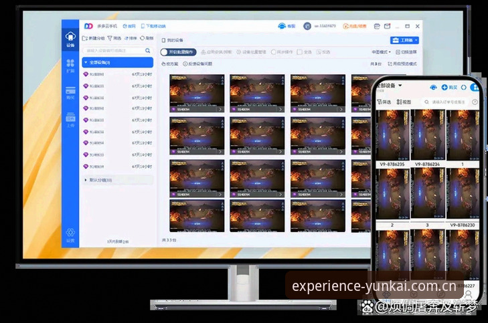Screen dimensions: 488x323
Task: Open the shop icon next to mail
Action: [377, 27]
